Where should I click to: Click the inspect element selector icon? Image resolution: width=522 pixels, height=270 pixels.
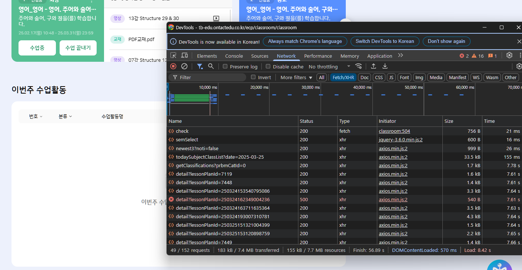(x=173, y=55)
